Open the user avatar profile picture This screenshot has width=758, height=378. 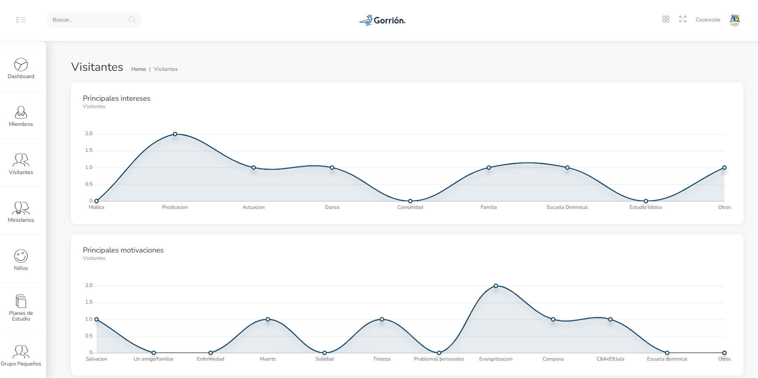(734, 19)
